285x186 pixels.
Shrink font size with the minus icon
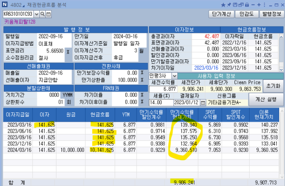pos(253,5)
